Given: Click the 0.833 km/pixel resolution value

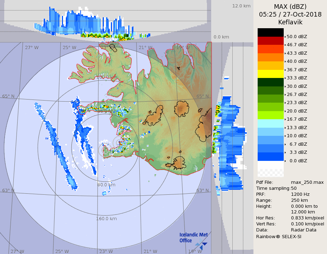Looking at the screenshot, I should (x=307, y=218).
